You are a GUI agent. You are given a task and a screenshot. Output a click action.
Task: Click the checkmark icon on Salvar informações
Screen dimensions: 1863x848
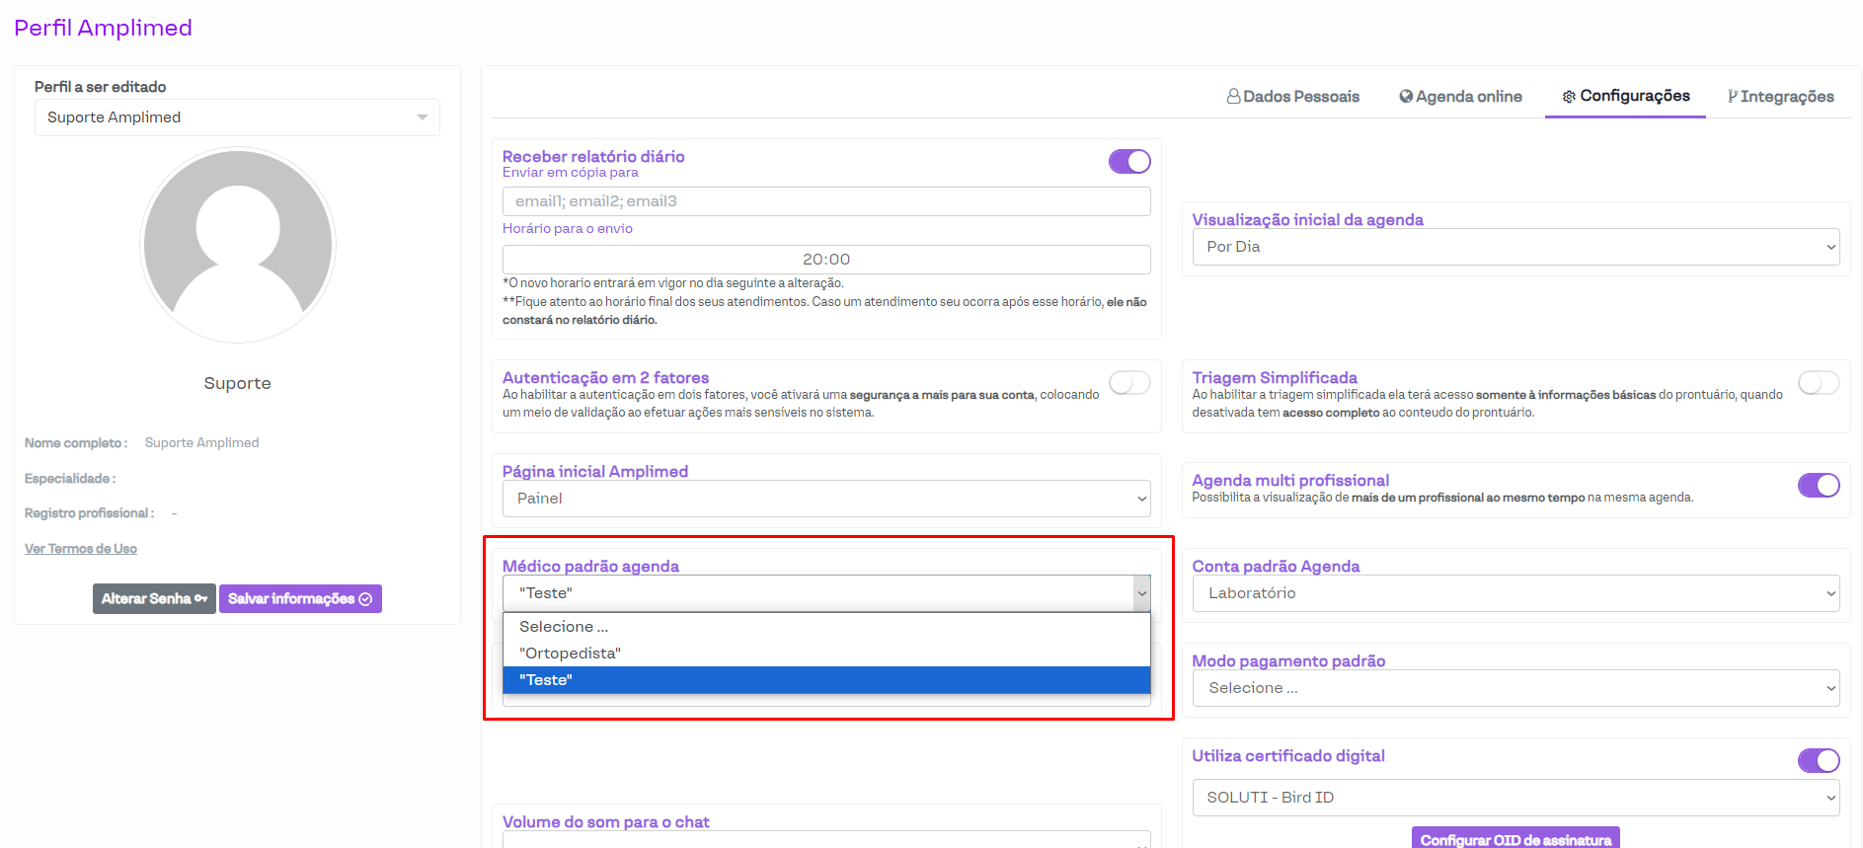(x=365, y=599)
